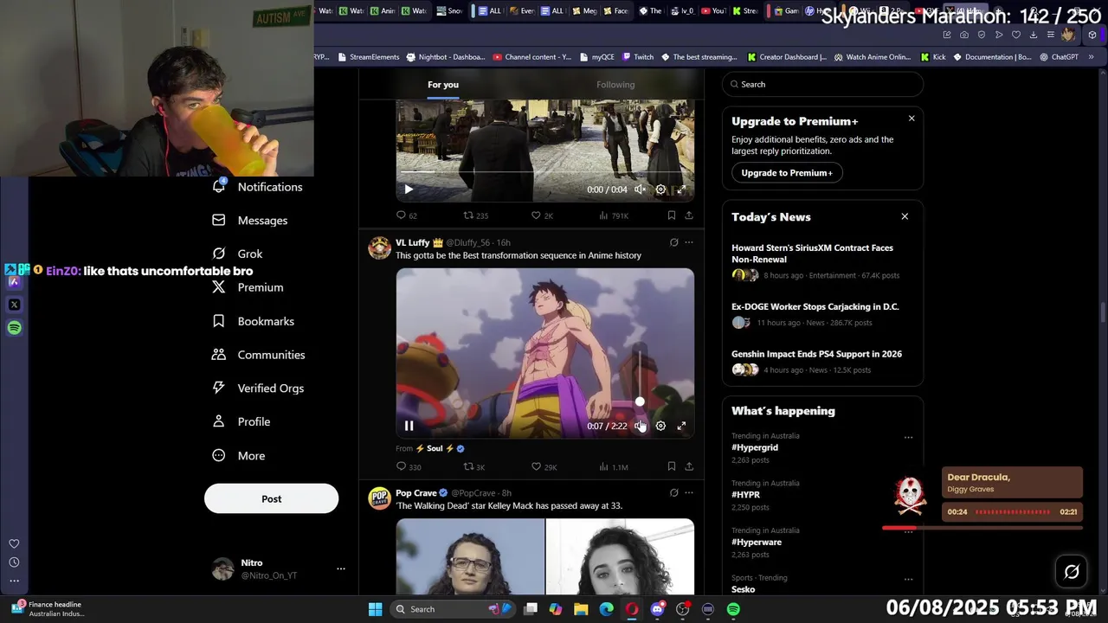Open the Twitch bookmark
The image size is (1108, 623).
638,57
